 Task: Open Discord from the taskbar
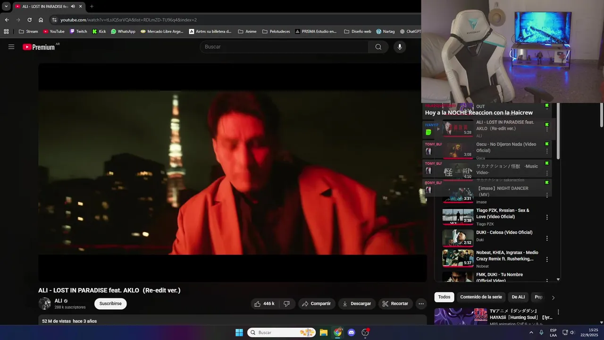click(x=351, y=332)
